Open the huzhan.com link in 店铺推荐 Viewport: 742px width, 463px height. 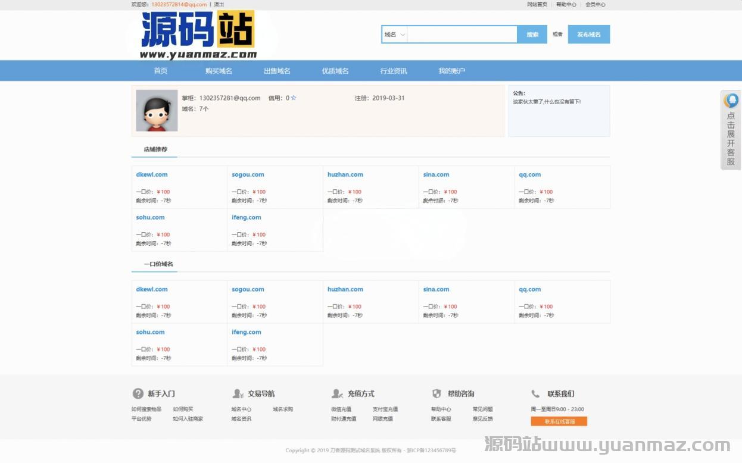coord(345,175)
